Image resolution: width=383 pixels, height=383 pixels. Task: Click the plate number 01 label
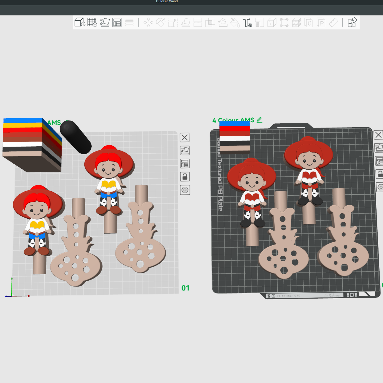[185, 288]
